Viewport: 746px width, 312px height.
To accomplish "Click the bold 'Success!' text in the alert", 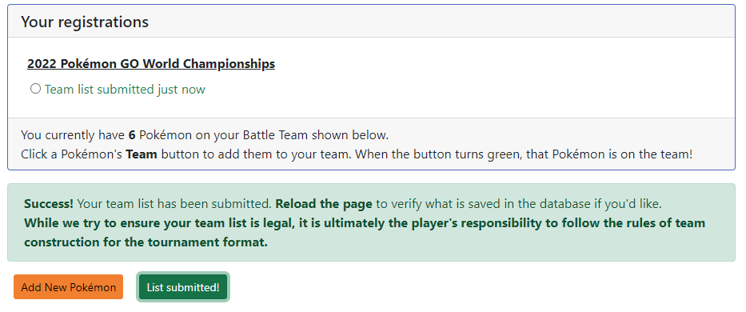I will (49, 204).
